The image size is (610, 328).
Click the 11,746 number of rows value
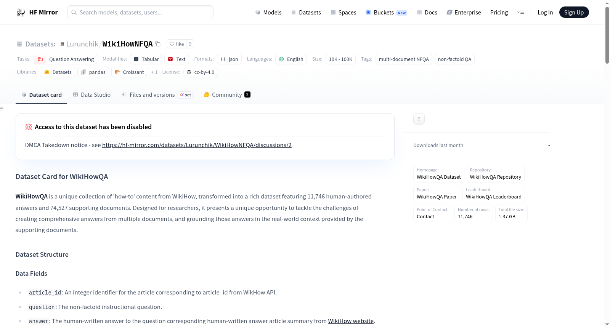(465, 217)
